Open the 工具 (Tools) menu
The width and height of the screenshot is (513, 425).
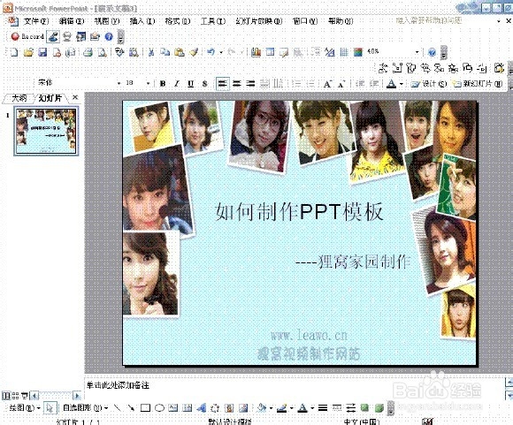(213, 21)
